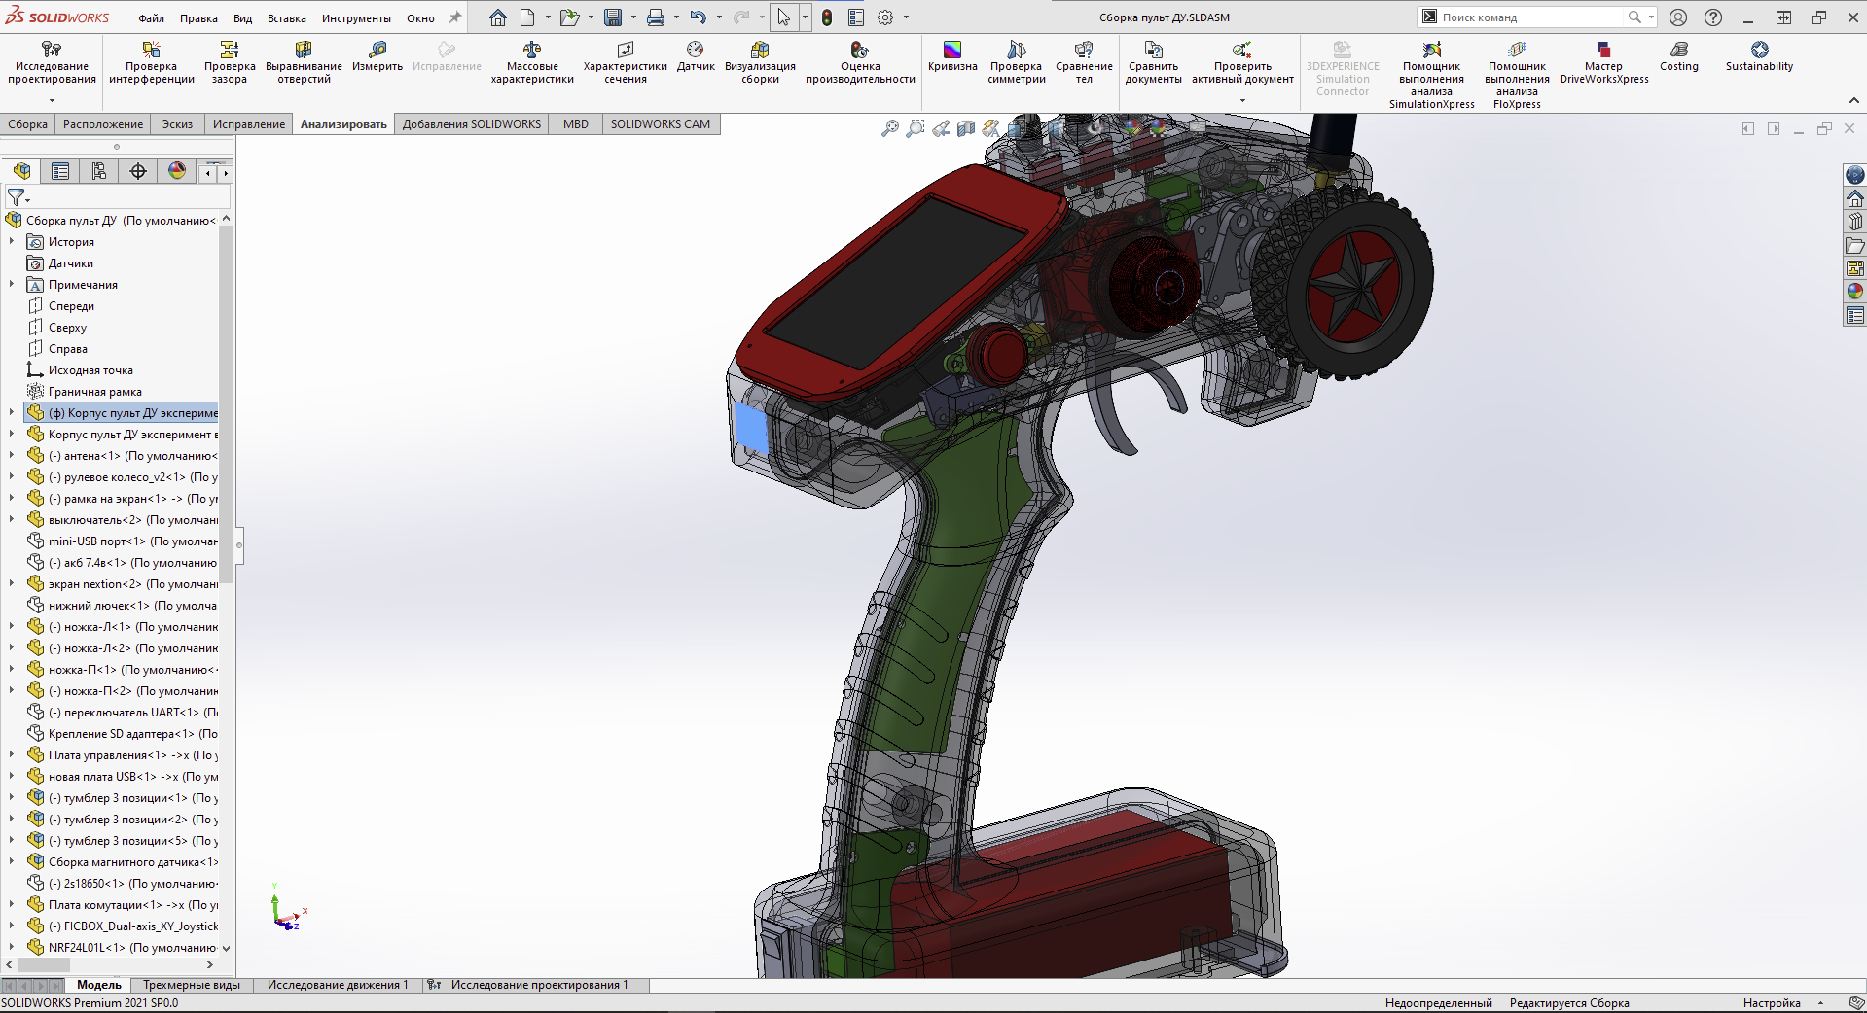The height and width of the screenshot is (1013, 1867).
Task: Switch to ConfigurationManager tab
Action: pyautogui.click(x=99, y=172)
